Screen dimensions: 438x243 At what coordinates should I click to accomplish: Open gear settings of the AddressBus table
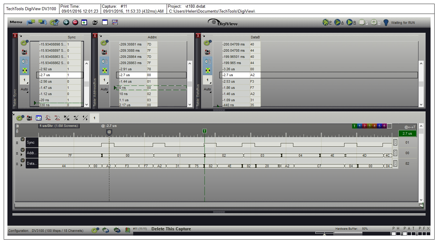click(104, 43)
